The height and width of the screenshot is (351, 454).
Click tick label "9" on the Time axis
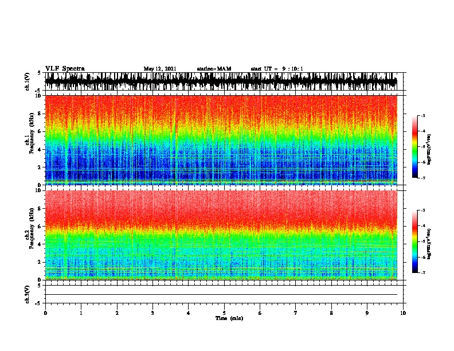tap(367, 313)
